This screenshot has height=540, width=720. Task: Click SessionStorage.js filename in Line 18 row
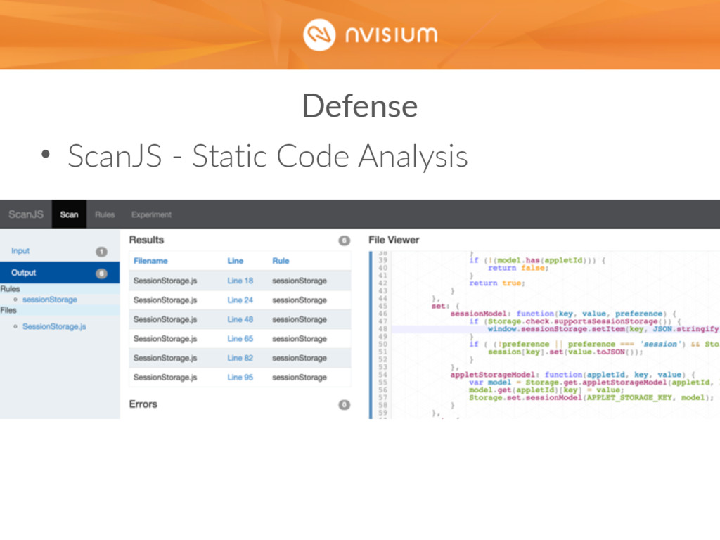[x=165, y=281]
